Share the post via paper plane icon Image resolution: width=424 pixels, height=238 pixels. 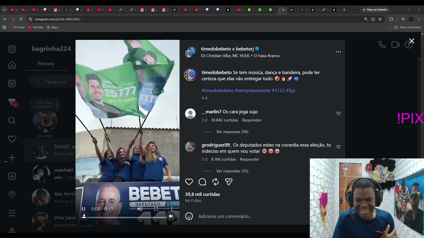coord(229,182)
